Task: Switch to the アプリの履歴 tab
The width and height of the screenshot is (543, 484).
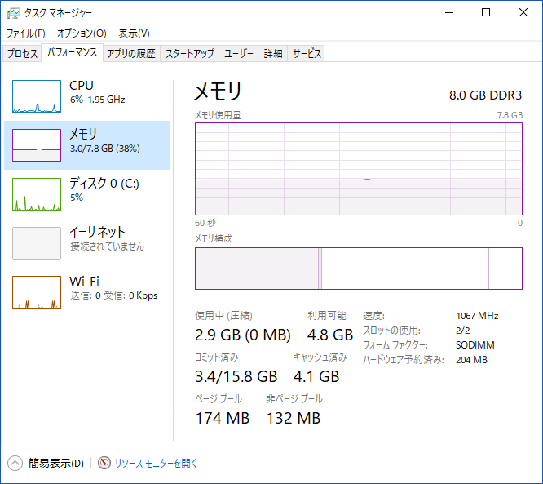Action: [x=131, y=53]
